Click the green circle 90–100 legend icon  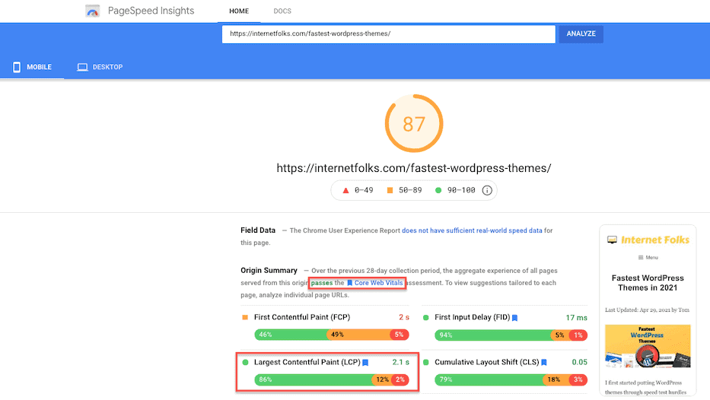(x=438, y=191)
